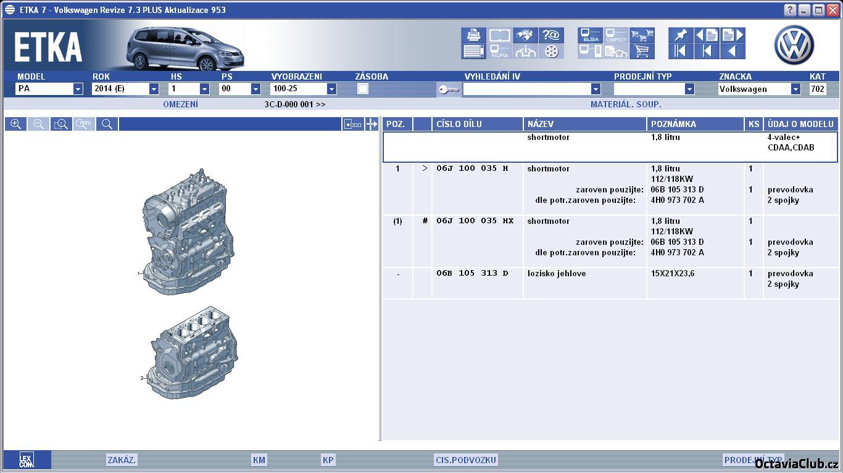The image size is (843, 473).
Task: Click the CIS.PODVOZKU button in bottom bar
Action: point(466,459)
